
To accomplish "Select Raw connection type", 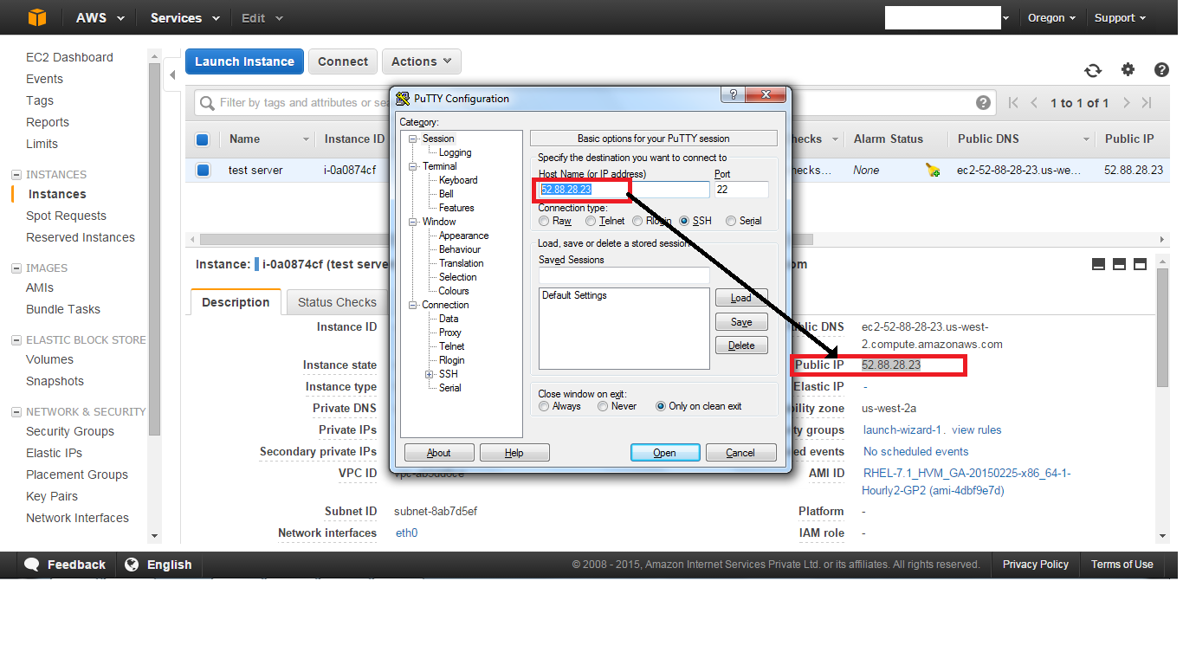I will click(544, 221).
